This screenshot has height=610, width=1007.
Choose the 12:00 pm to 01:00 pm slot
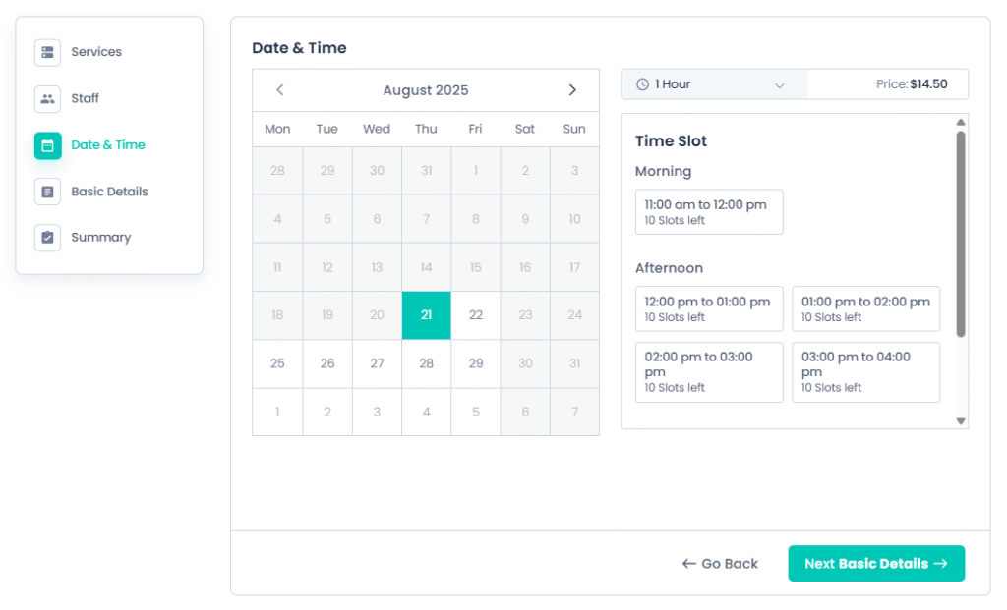tap(709, 308)
